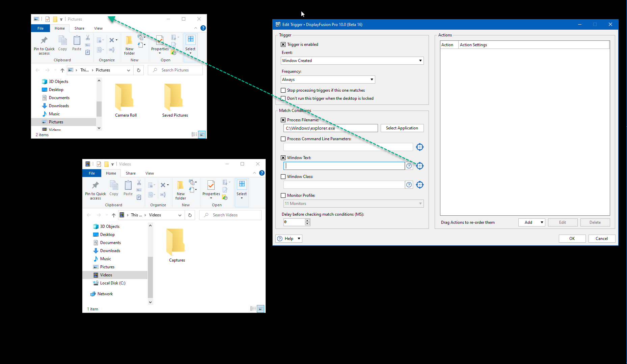The image size is (627, 364).
Task: Open the Window Class help icon
Action: (x=409, y=185)
